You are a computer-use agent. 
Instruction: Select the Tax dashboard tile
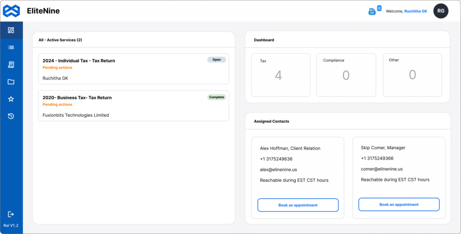[280, 75]
